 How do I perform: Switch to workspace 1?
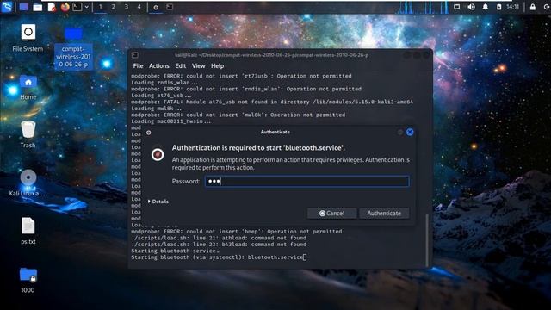pyautogui.click(x=101, y=7)
